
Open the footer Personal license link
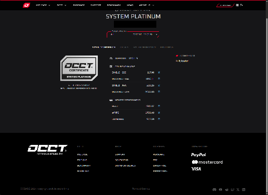pos(159,154)
